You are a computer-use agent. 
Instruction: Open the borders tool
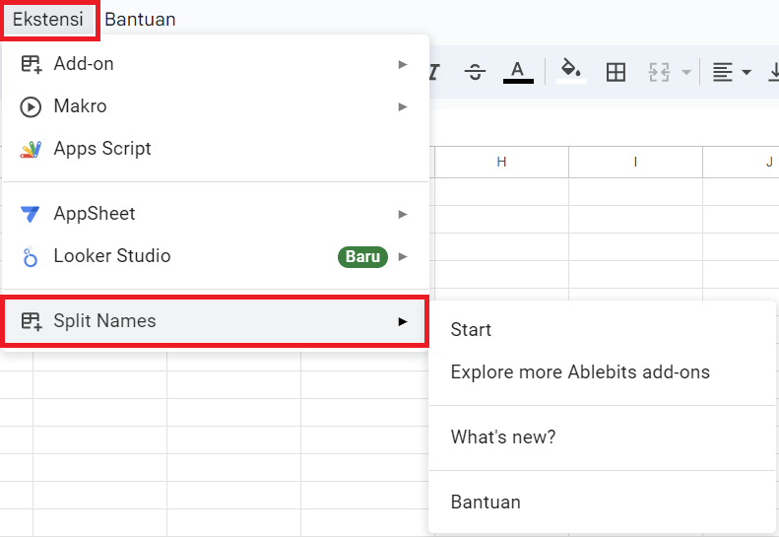(617, 73)
